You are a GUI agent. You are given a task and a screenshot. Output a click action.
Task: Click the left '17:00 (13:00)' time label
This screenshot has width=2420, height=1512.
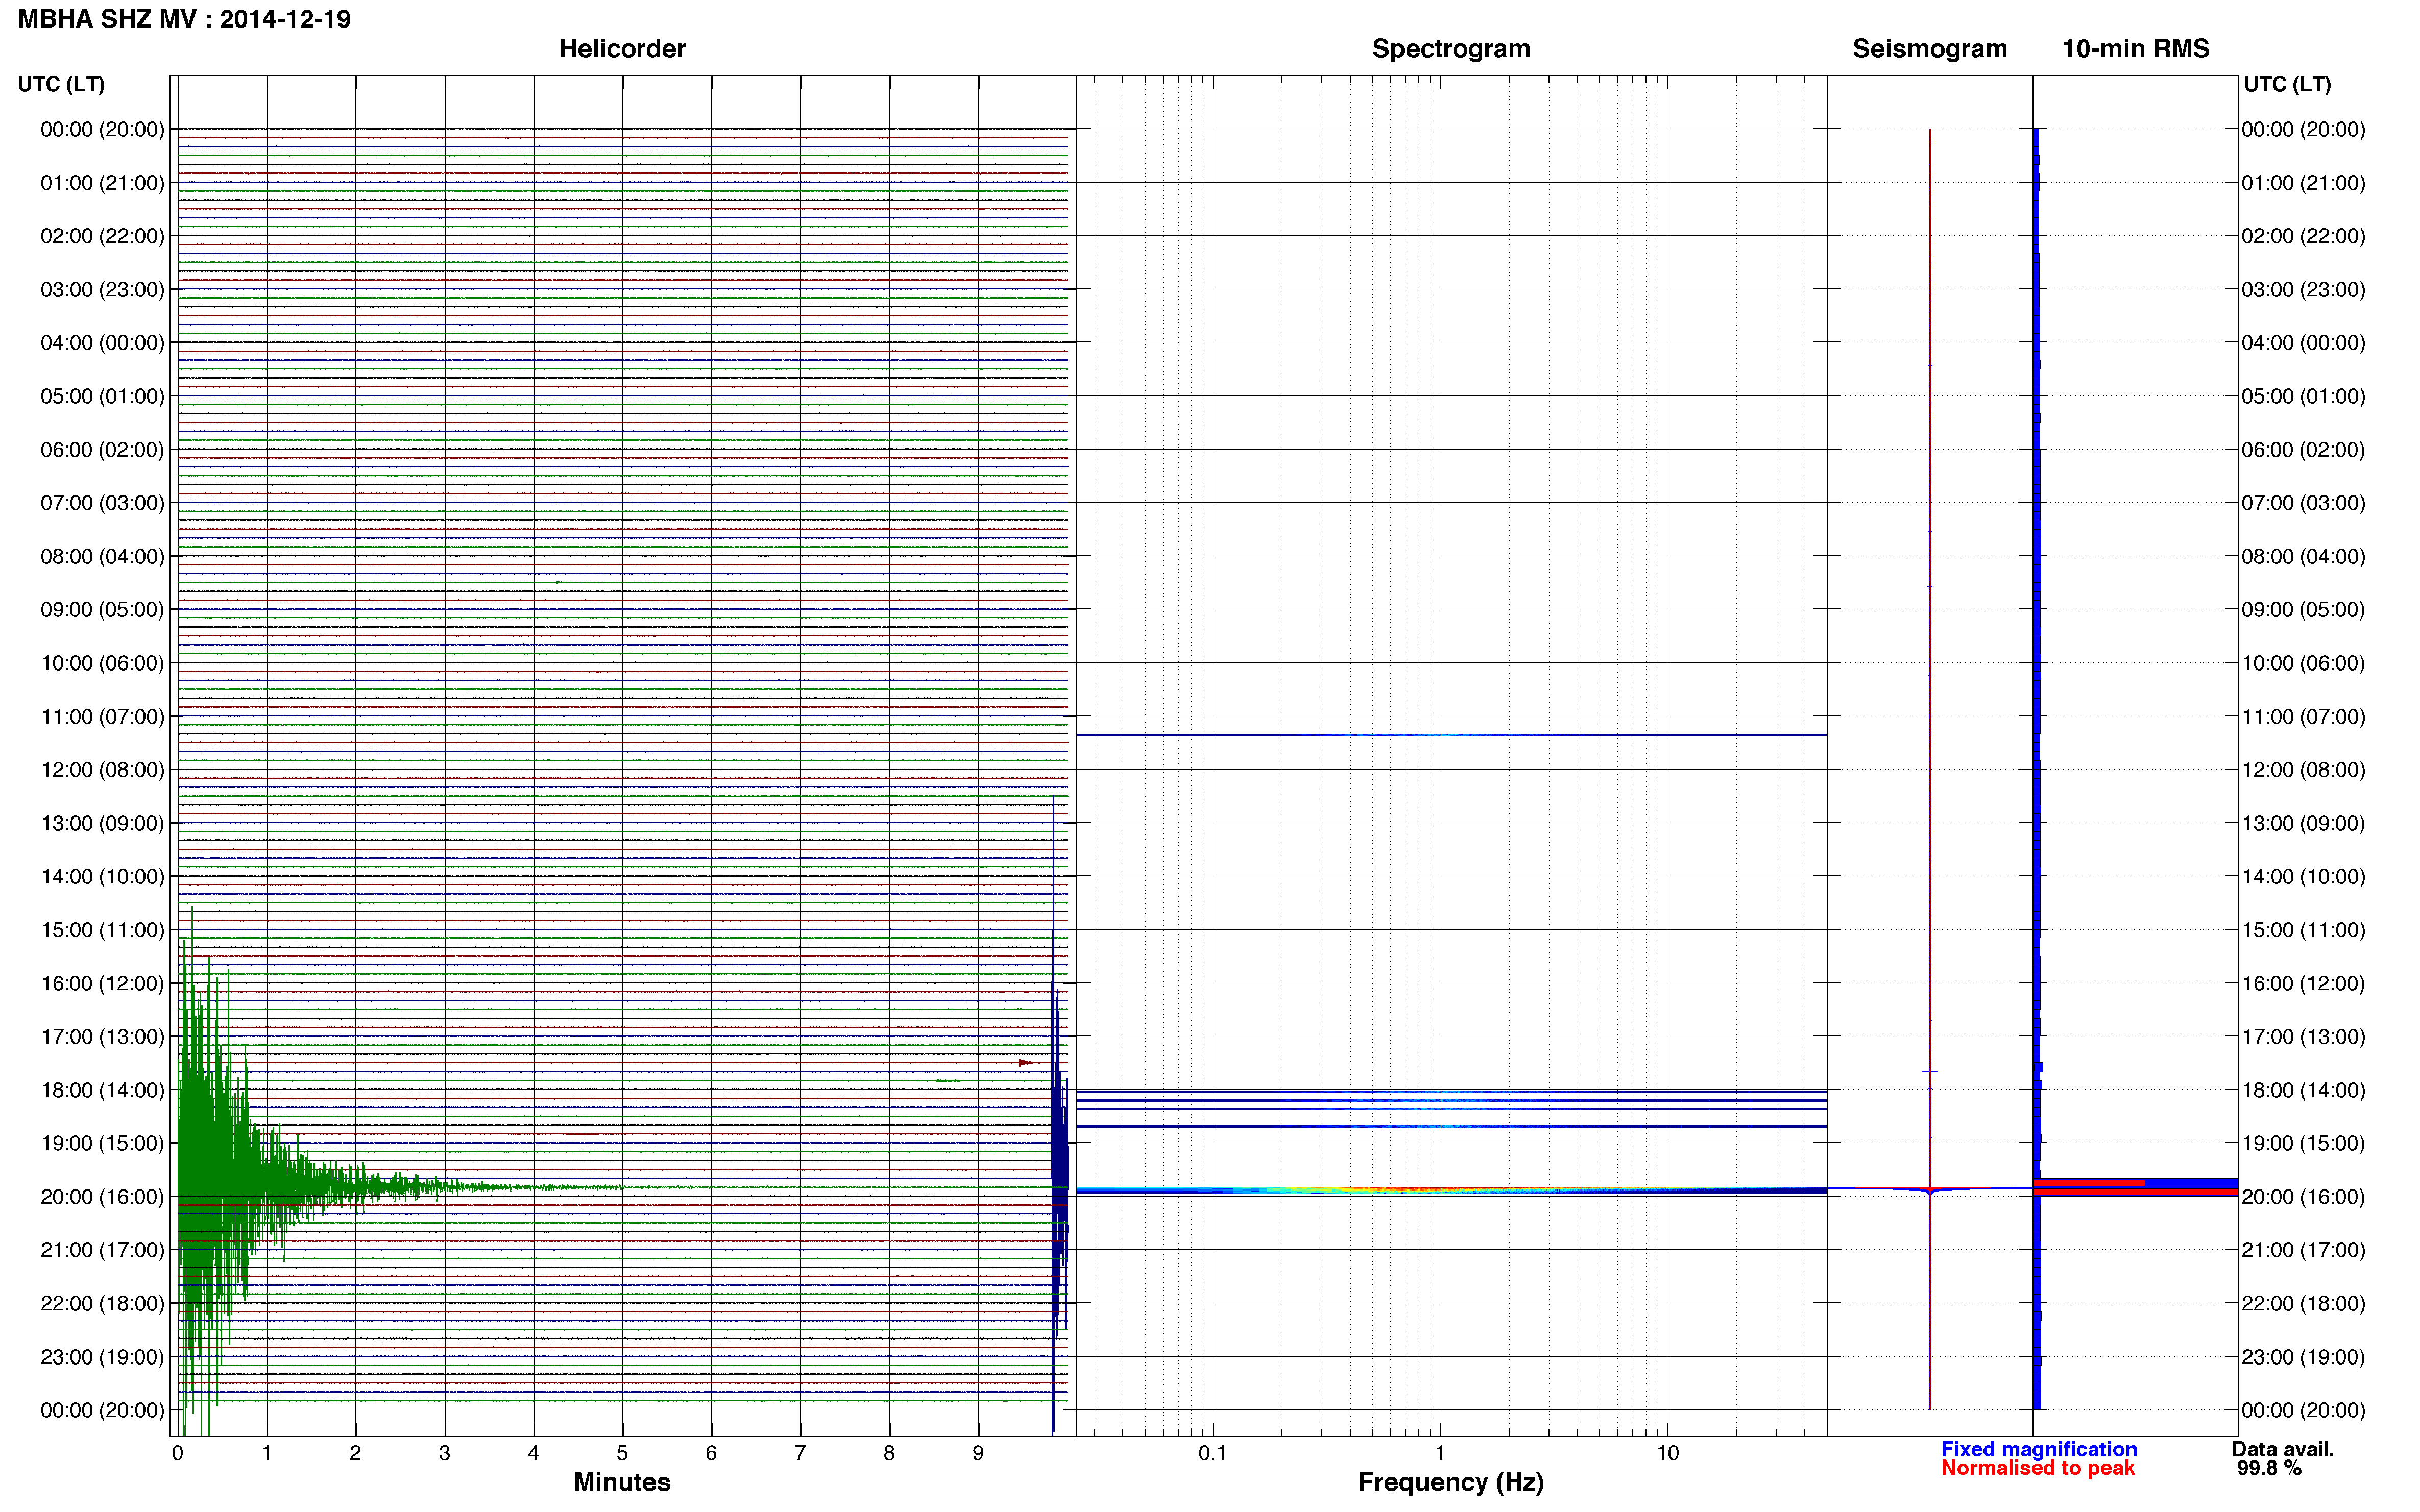102,1037
